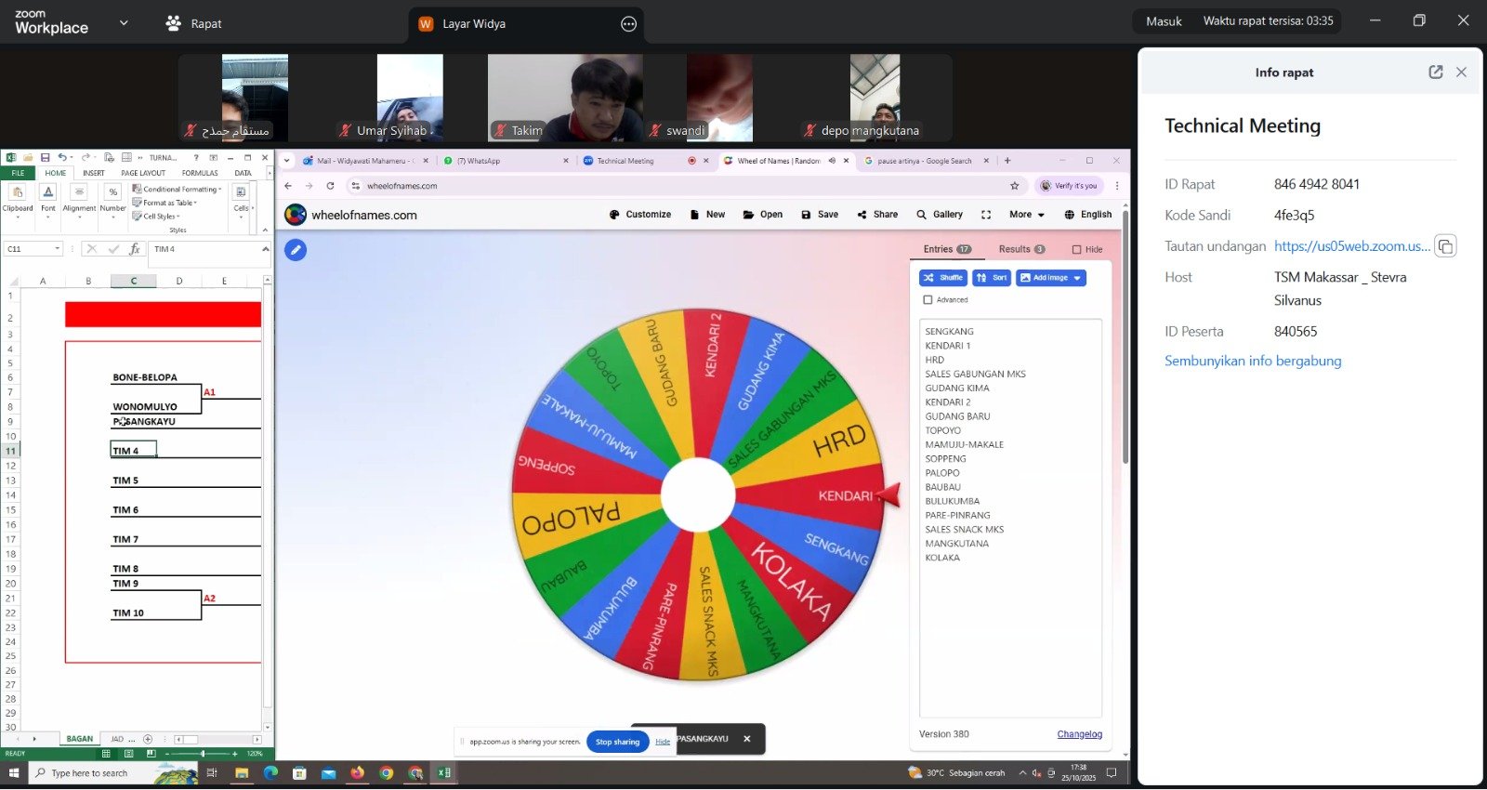Screen dimensions: 1487x790
Task: Pop out the Info rapat panel
Action: 1435,72
